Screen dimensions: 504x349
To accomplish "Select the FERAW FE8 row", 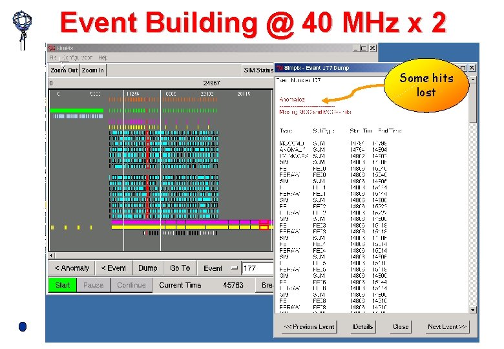I will (x=333, y=307).
